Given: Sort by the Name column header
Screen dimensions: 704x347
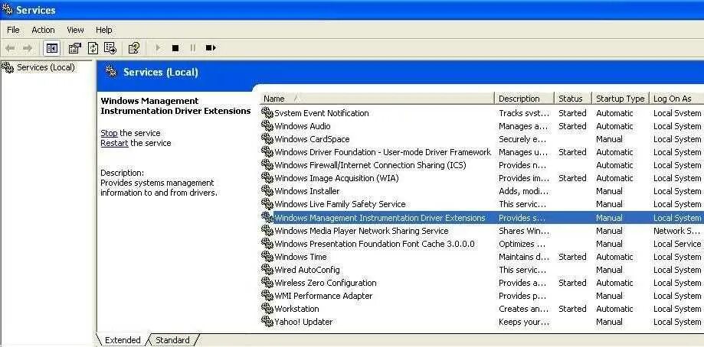Looking at the screenshot, I should (377, 99).
